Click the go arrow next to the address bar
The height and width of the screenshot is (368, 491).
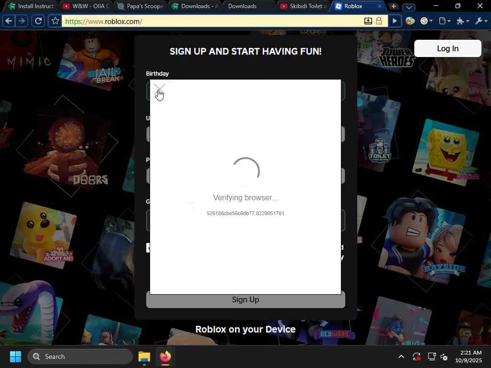pyautogui.click(x=395, y=21)
